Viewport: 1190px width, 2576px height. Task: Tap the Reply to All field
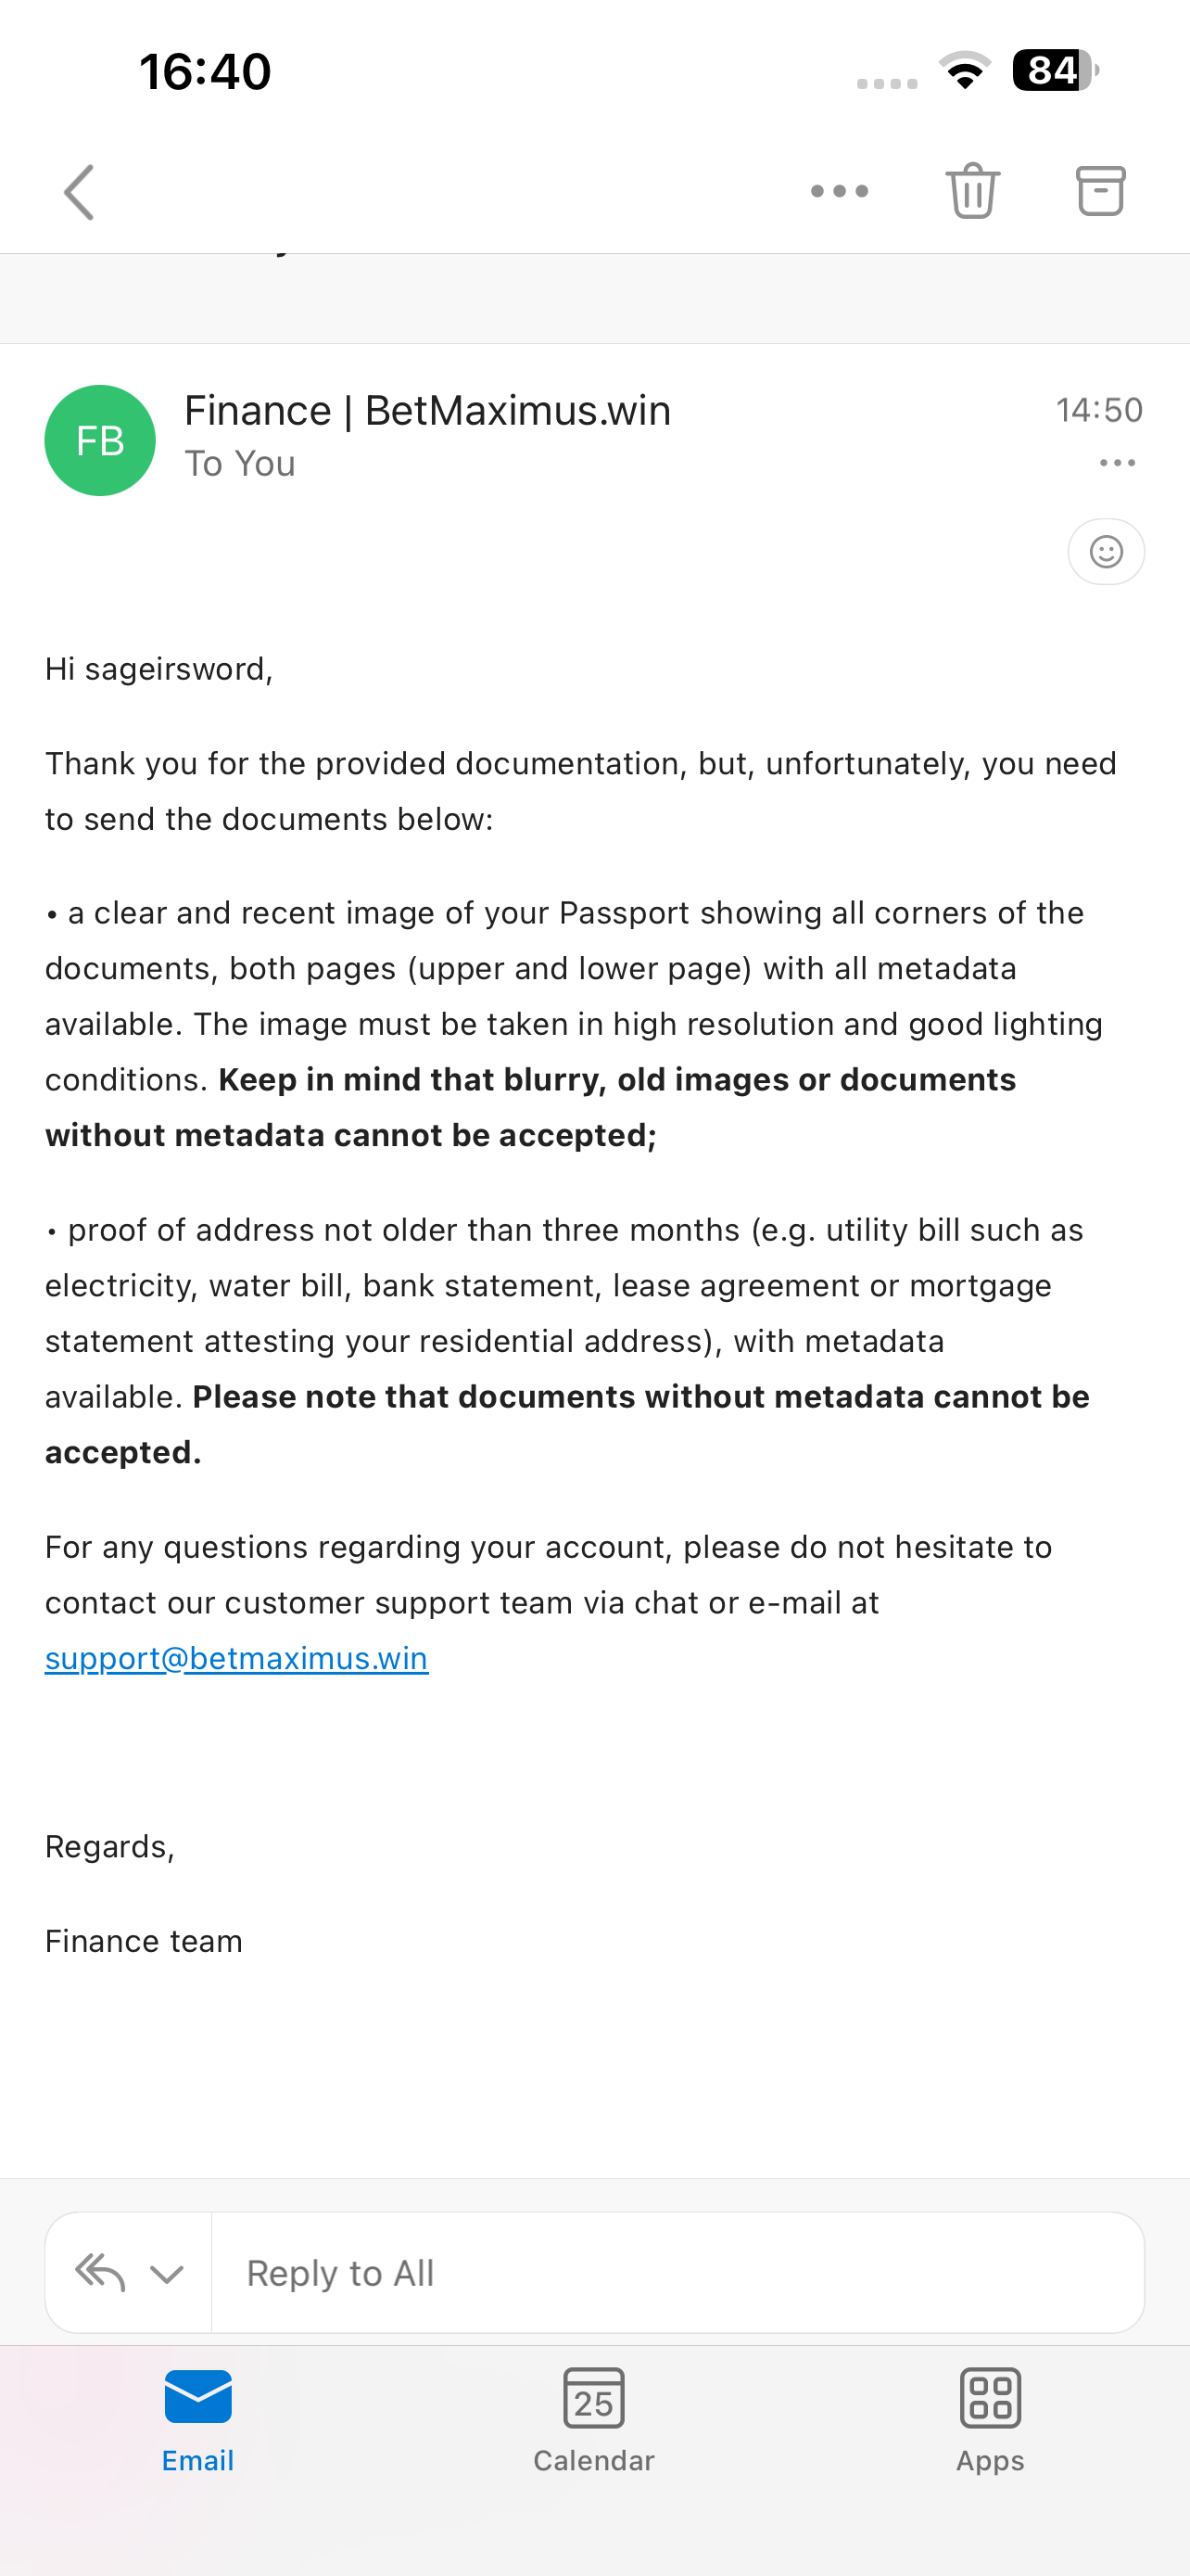677,2273
